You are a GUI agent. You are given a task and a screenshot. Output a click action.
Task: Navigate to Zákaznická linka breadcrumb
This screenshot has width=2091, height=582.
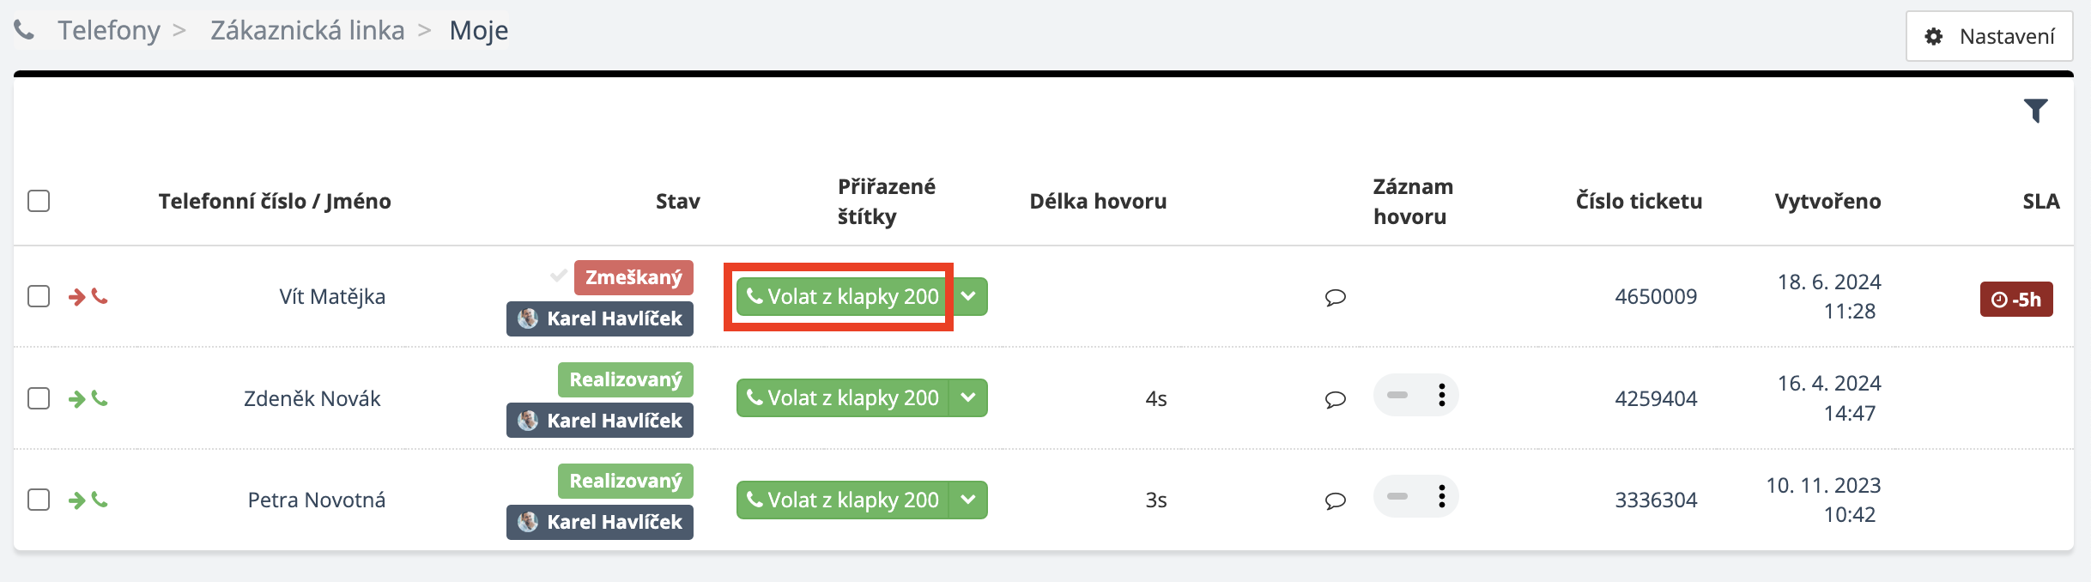[307, 31]
